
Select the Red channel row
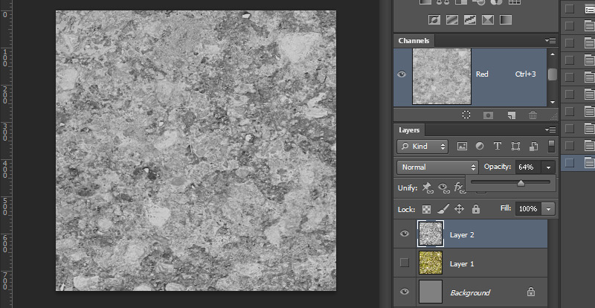coord(470,77)
